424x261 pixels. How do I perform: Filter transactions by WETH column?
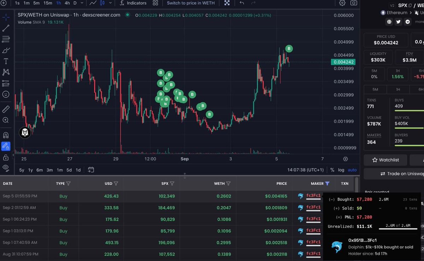click(228, 184)
